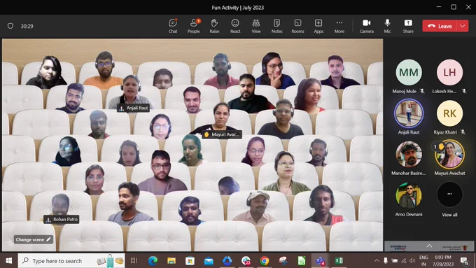Open Mail app from the taskbar
476x268 pixels.
pyautogui.click(x=209, y=261)
